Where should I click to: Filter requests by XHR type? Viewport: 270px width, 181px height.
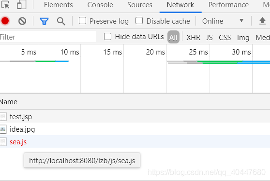tap(194, 37)
